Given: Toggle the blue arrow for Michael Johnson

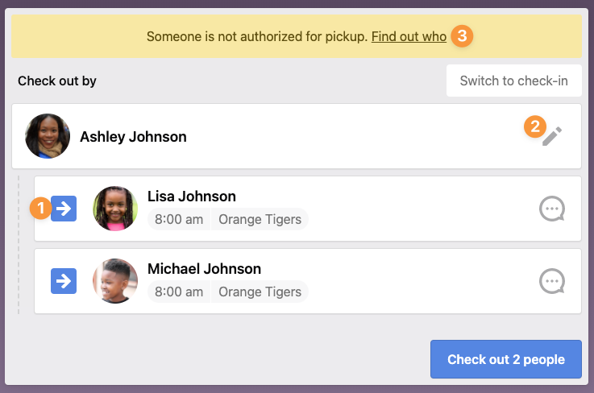Looking at the screenshot, I should coord(64,281).
